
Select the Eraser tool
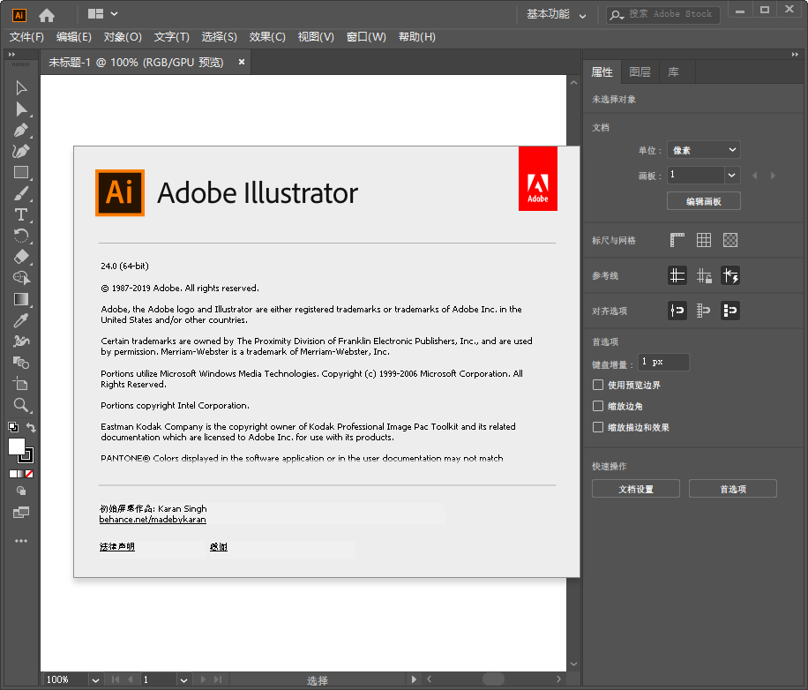coord(21,257)
